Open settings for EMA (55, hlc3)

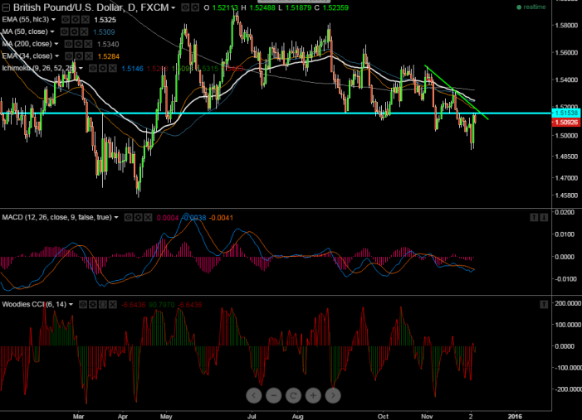tap(76, 20)
